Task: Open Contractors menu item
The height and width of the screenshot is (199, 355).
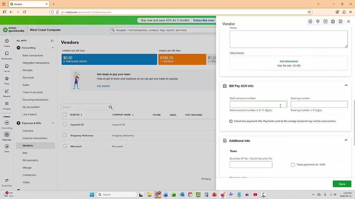Action: 29,175
